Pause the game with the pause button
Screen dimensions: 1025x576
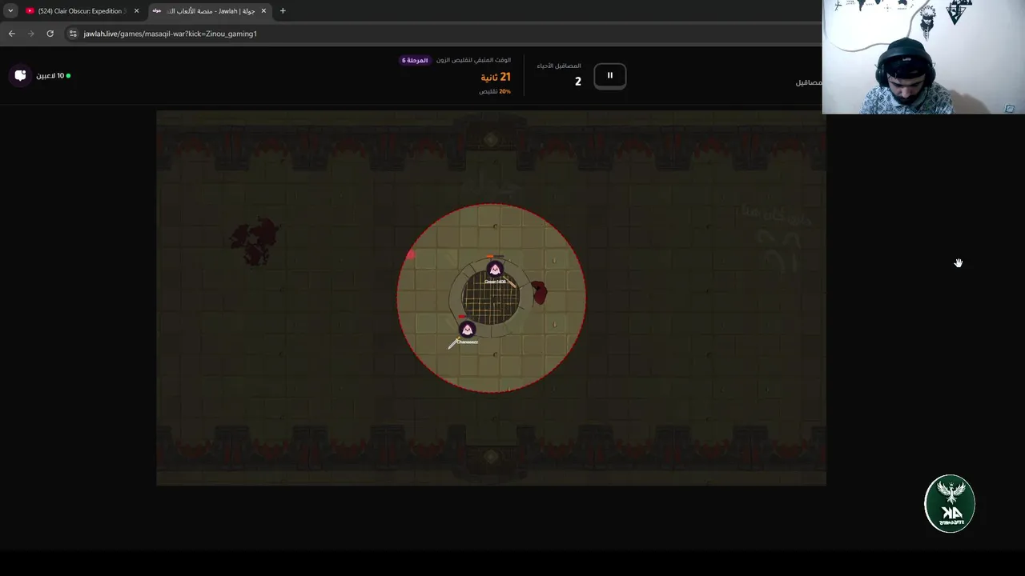609,76
